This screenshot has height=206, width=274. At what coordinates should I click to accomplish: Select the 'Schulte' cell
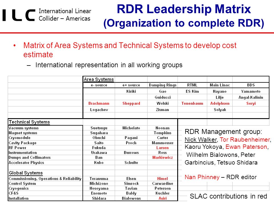131,163
